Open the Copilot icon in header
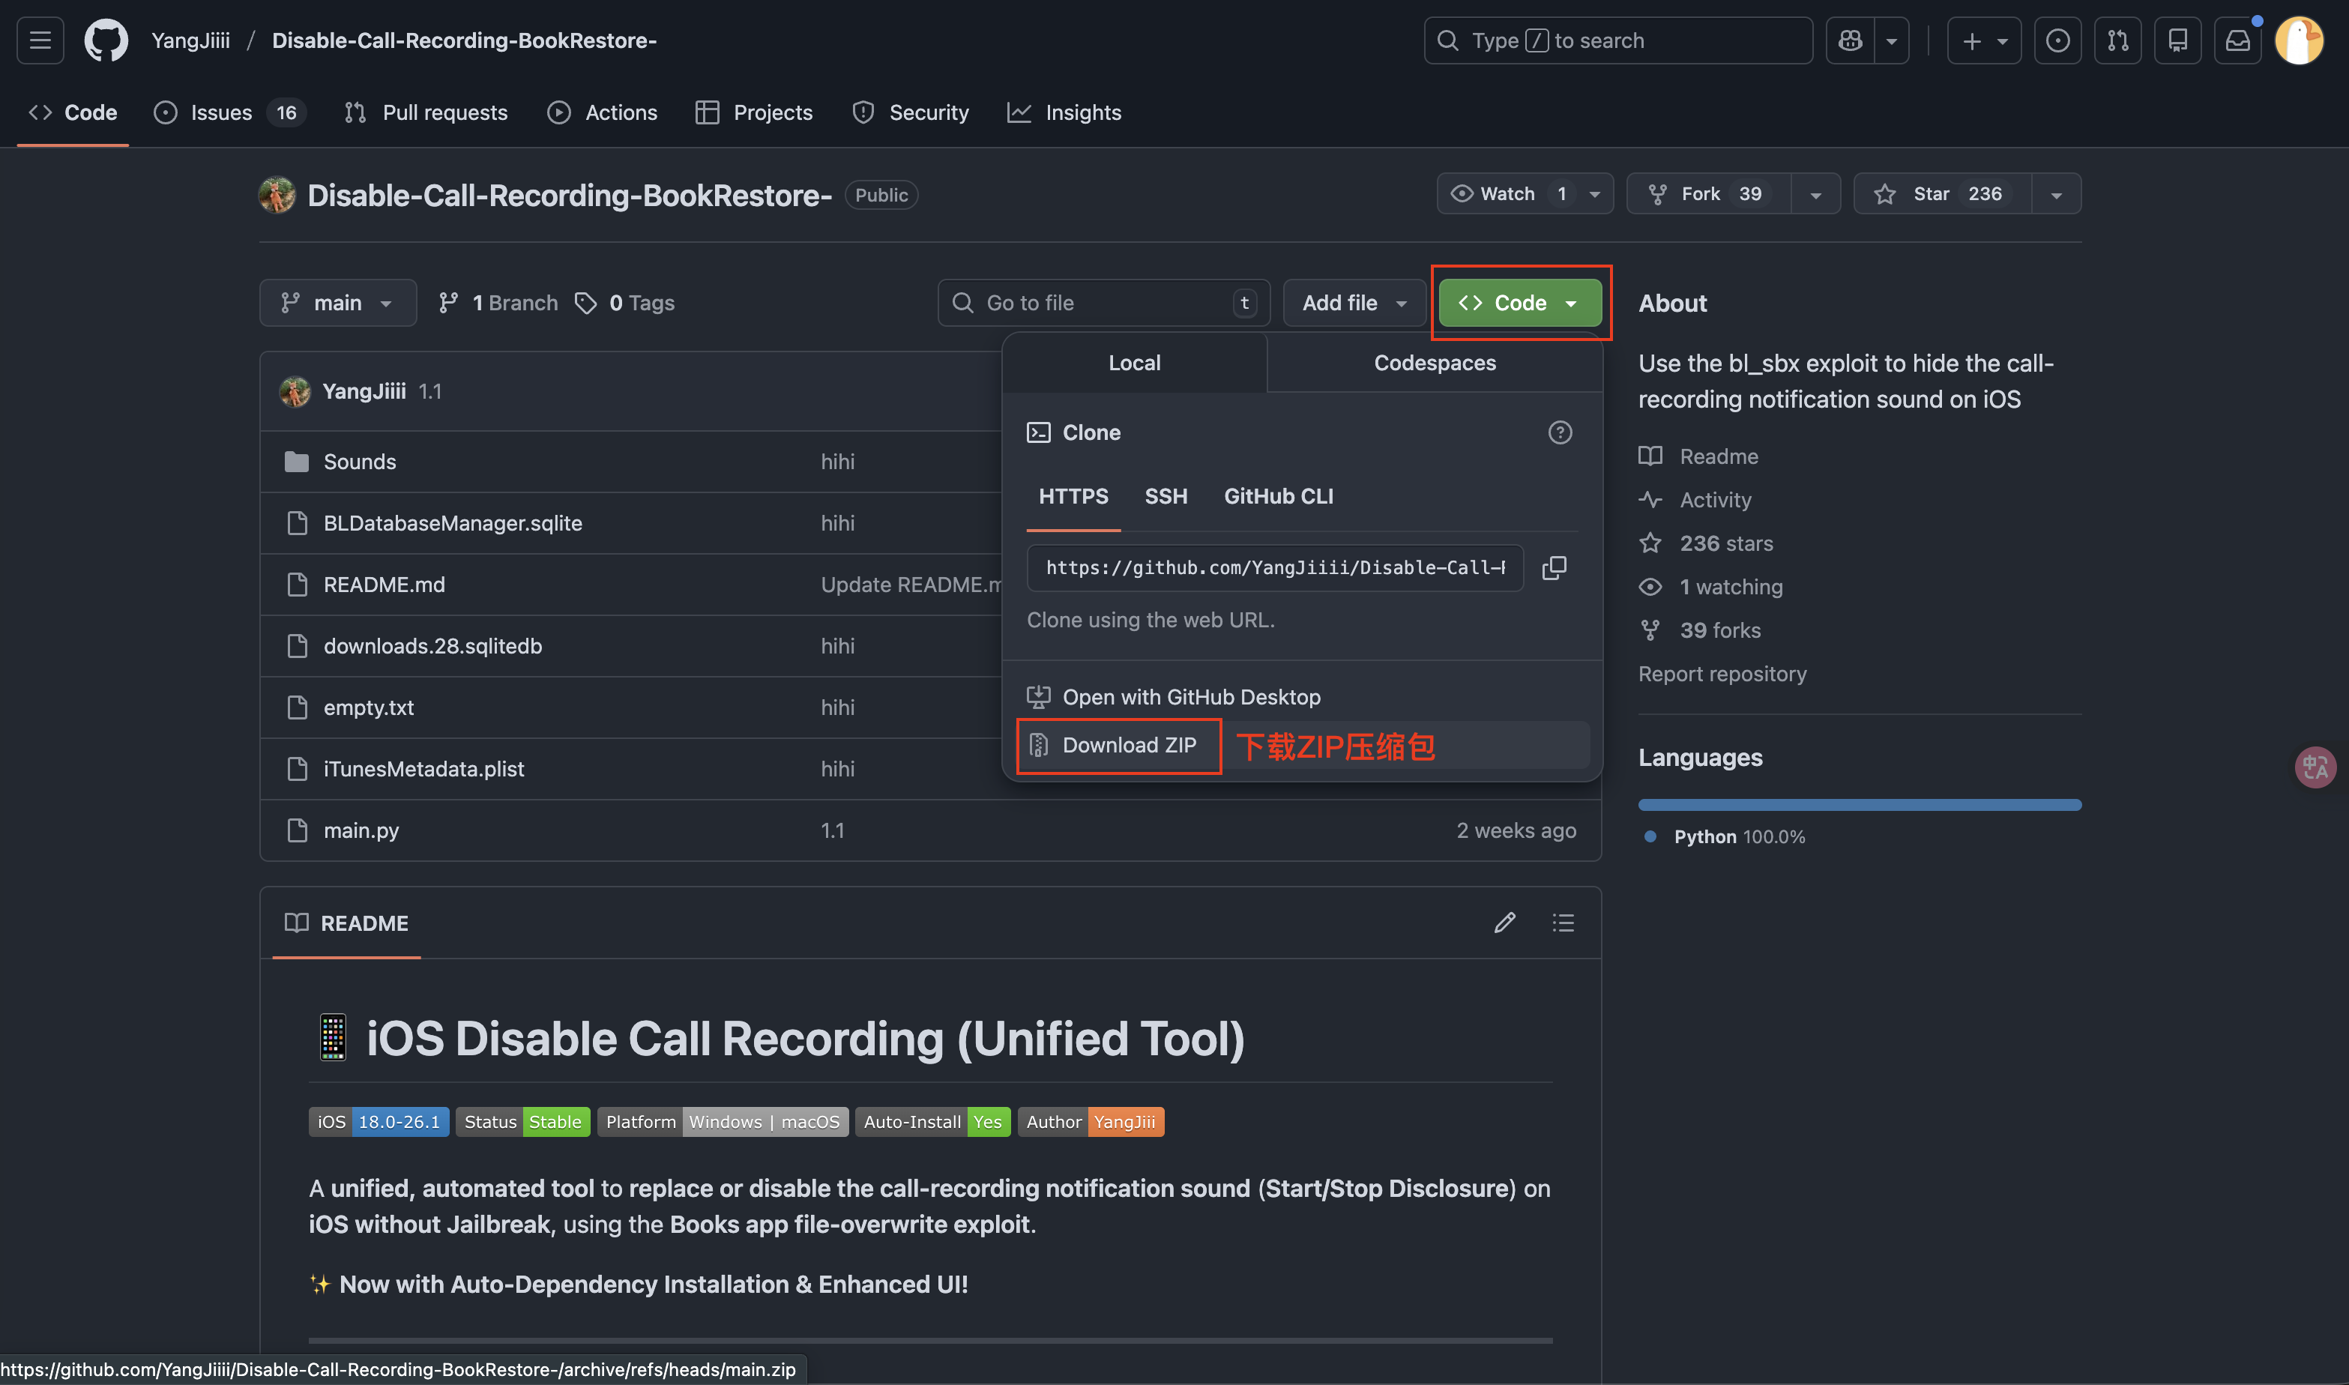The image size is (2349, 1385). [x=1851, y=40]
